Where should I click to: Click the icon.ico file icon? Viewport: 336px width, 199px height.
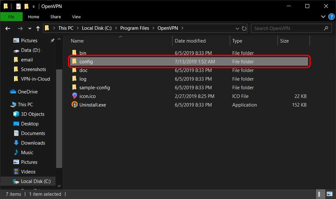pyautogui.click(x=75, y=96)
